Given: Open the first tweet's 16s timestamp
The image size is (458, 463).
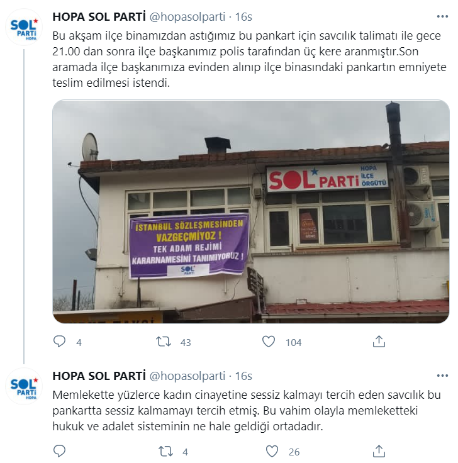Looking at the screenshot, I should (243, 17).
